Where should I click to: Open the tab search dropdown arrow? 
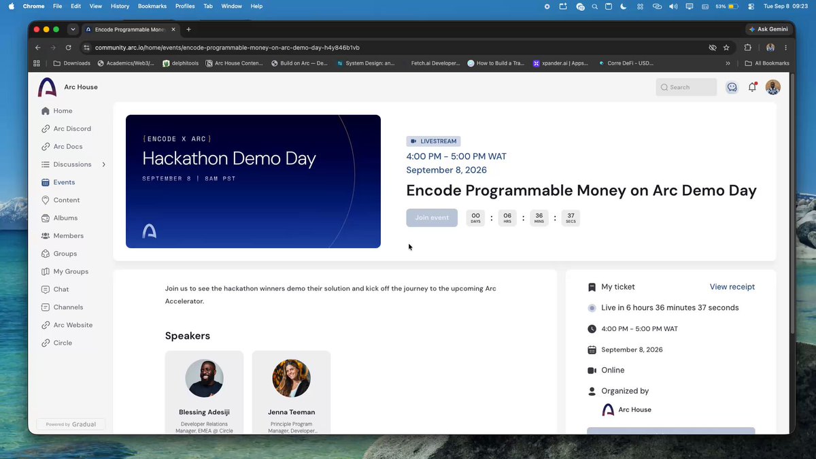(x=73, y=29)
